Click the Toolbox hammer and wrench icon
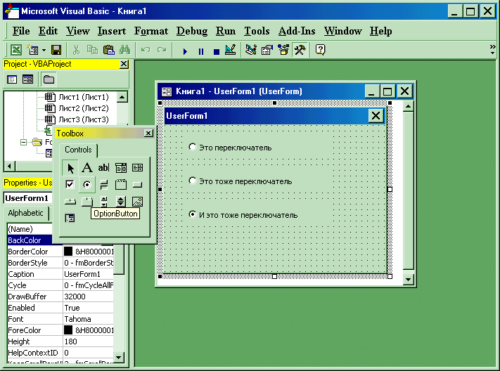The width and height of the screenshot is (500, 371). click(x=300, y=50)
